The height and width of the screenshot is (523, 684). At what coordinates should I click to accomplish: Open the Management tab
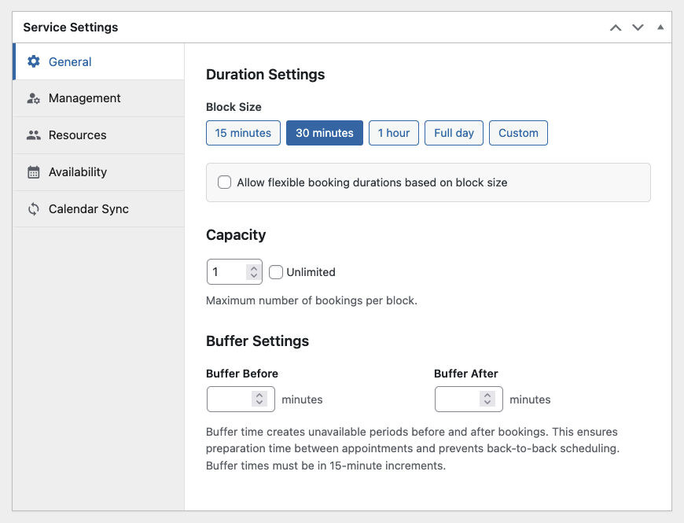click(x=98, y=98)
